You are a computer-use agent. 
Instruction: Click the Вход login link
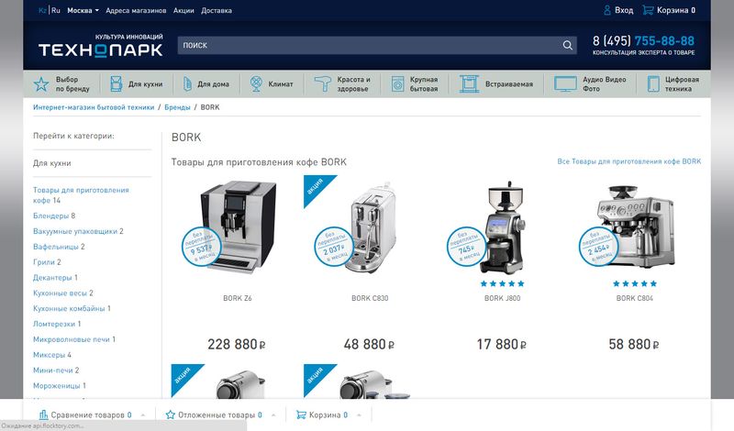click(624, 10)
